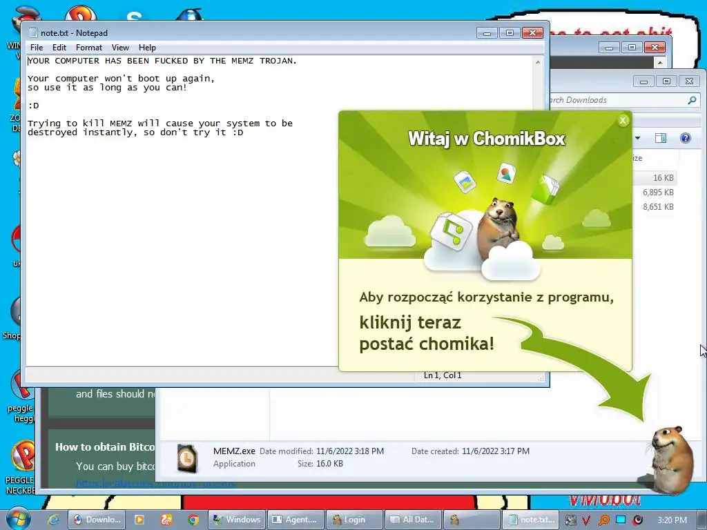Select the 6,895 KB file size cell

658,192
